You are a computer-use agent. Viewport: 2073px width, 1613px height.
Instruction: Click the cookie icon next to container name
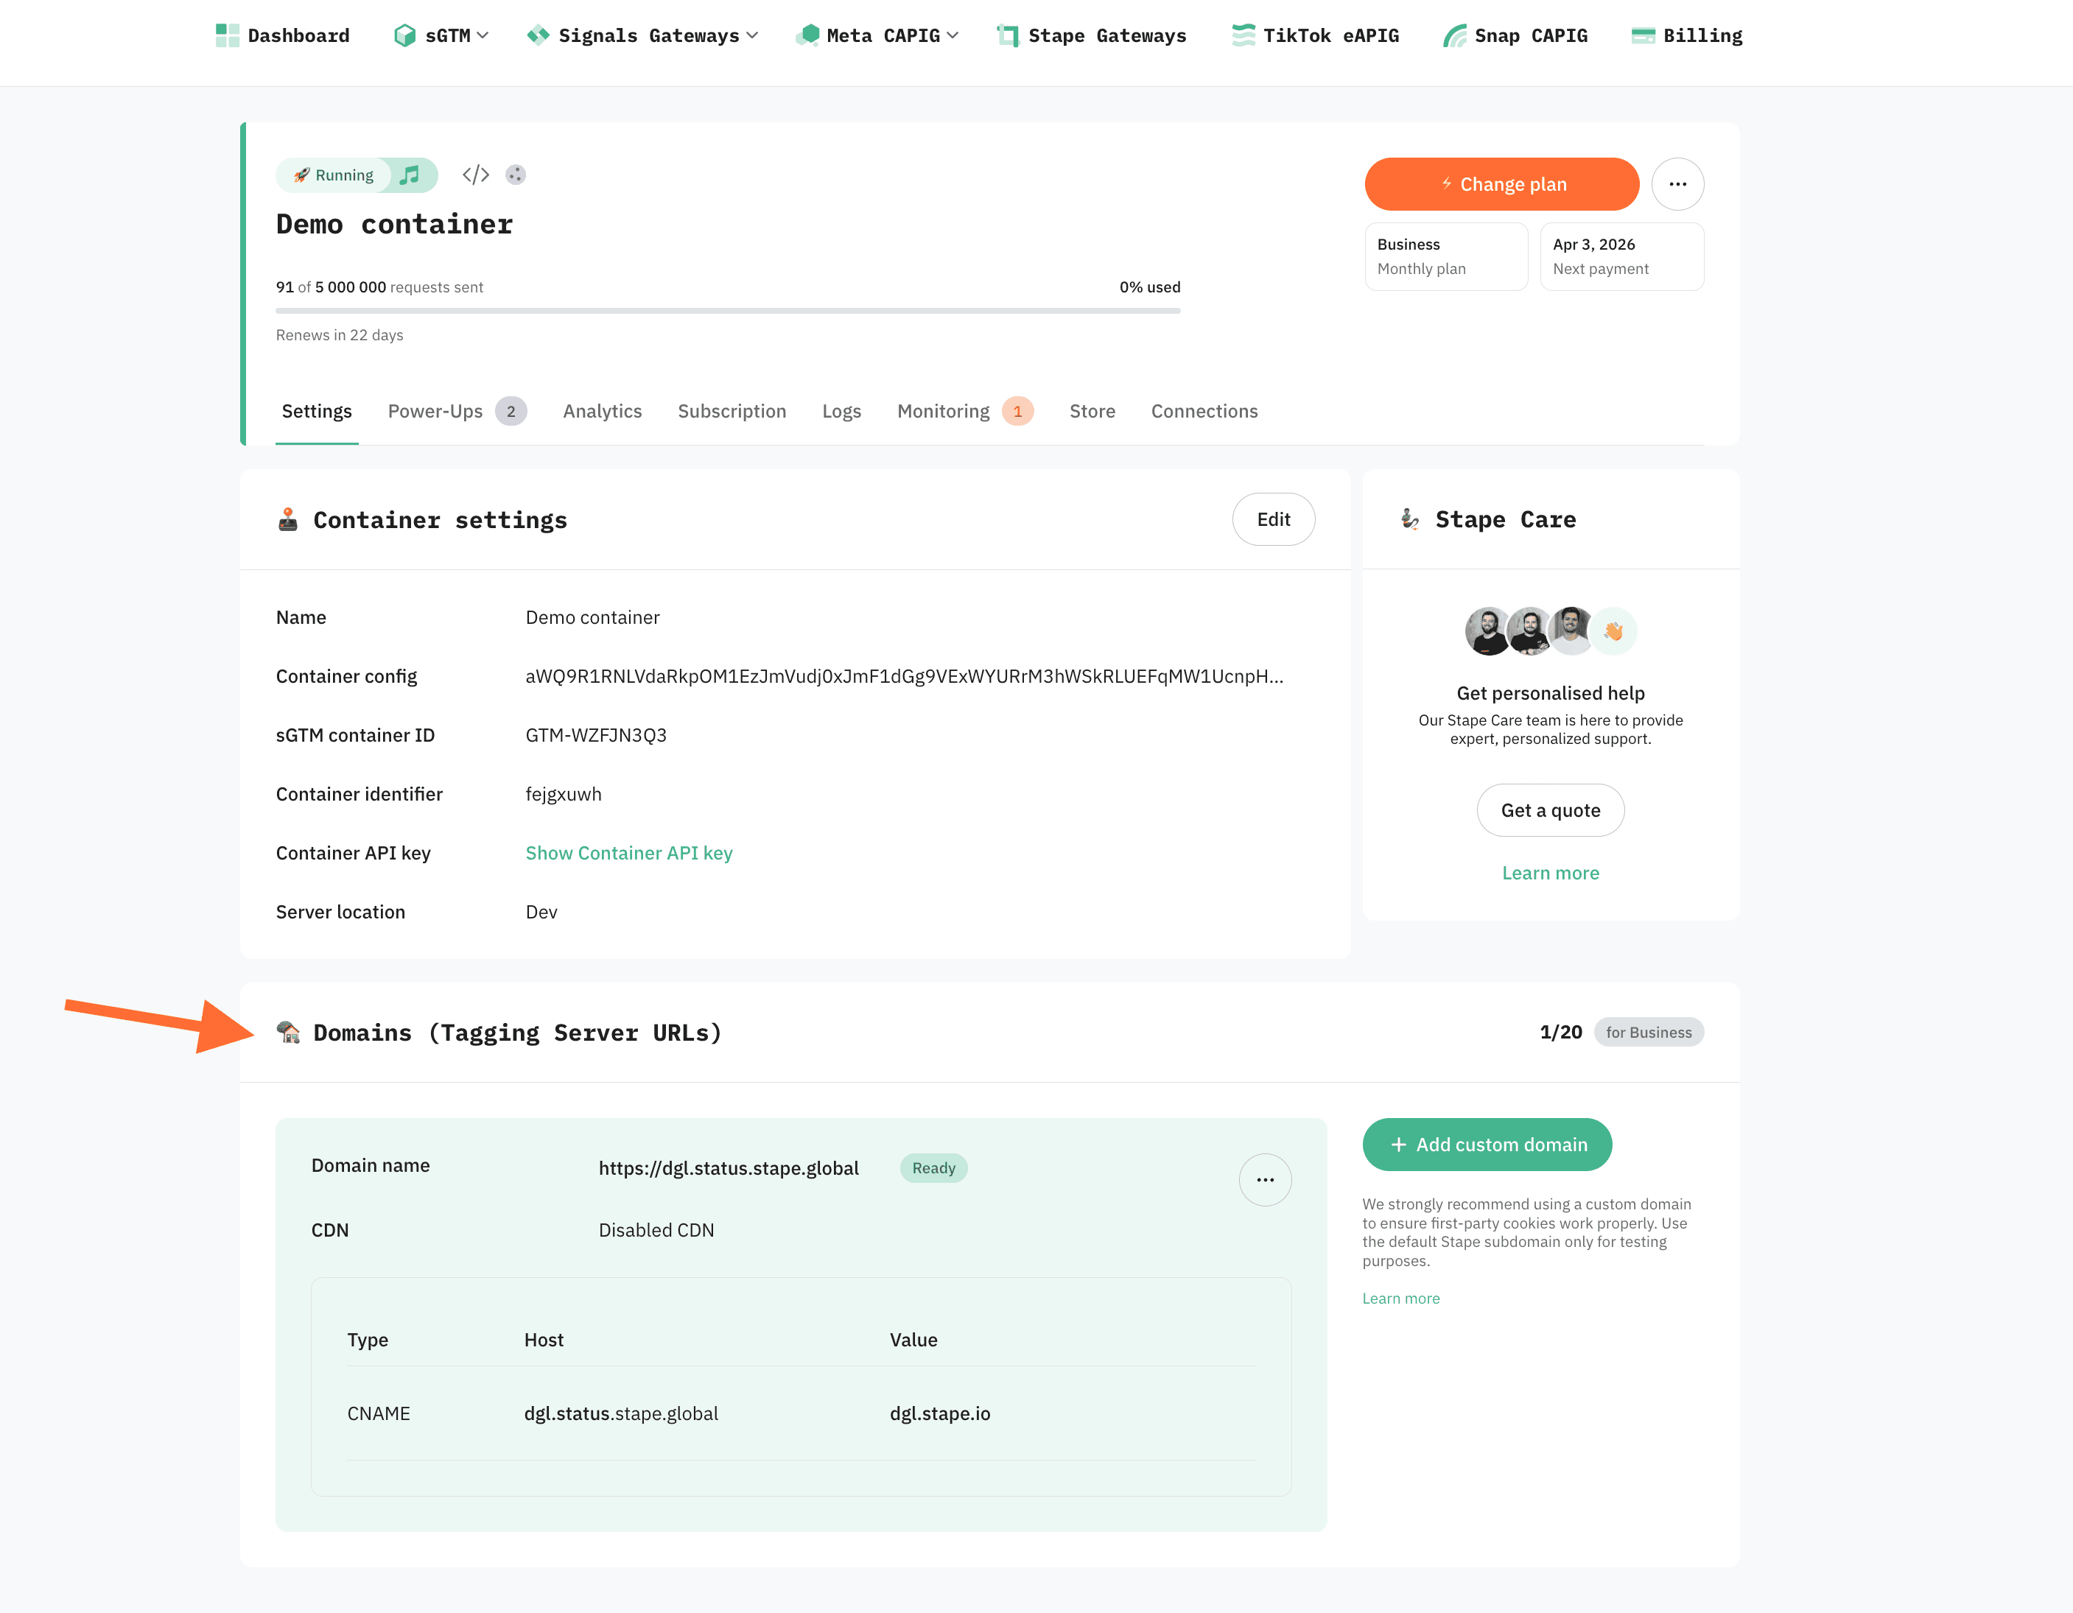516,175
